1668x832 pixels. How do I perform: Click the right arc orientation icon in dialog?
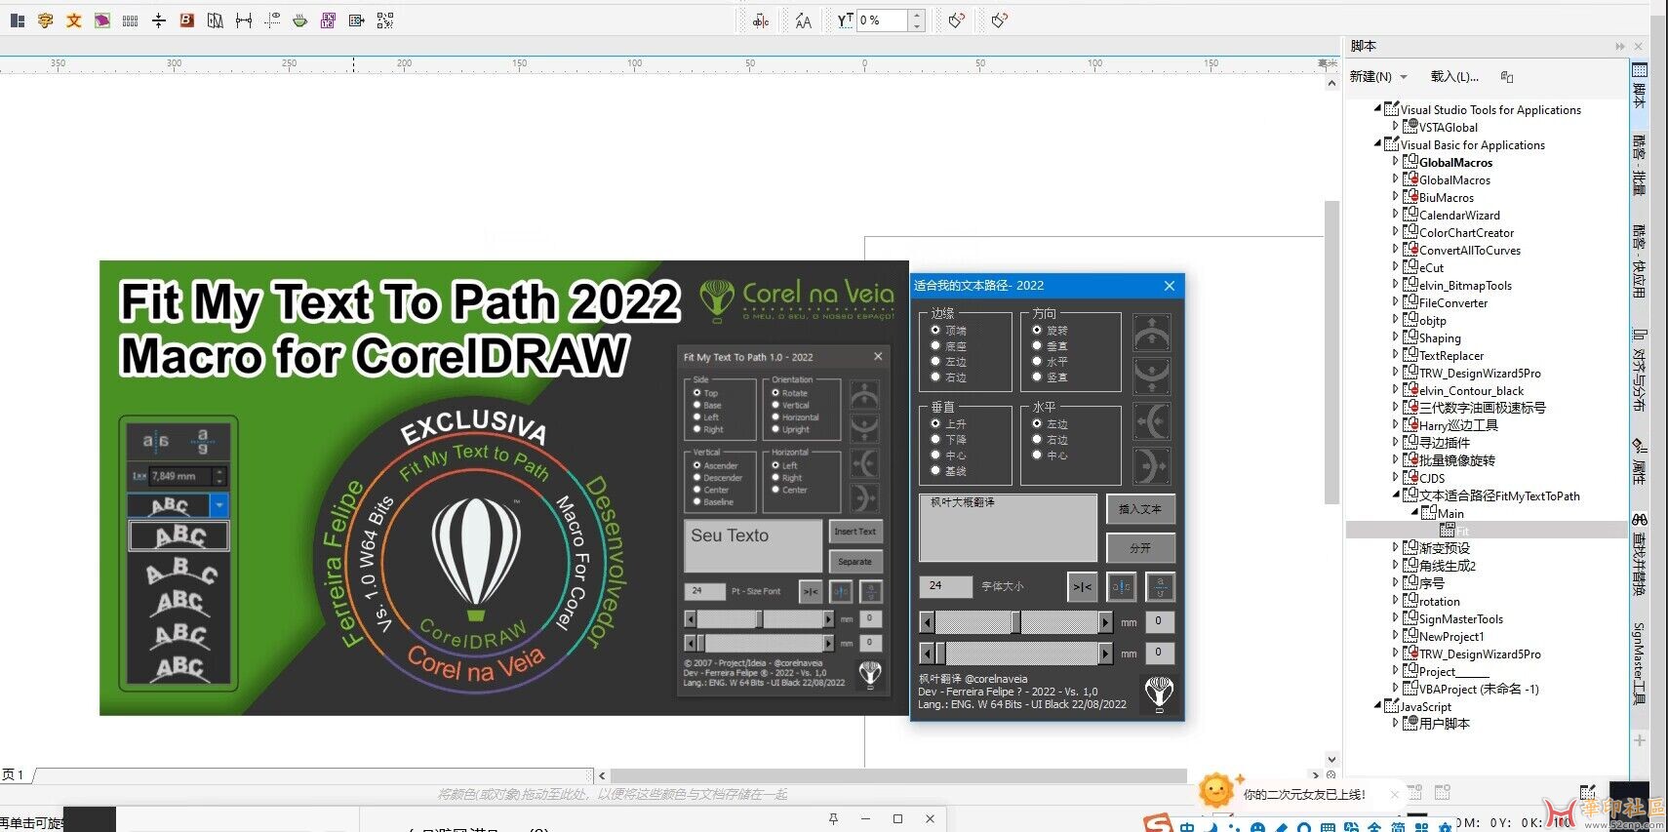click(x=1152, y=465)
